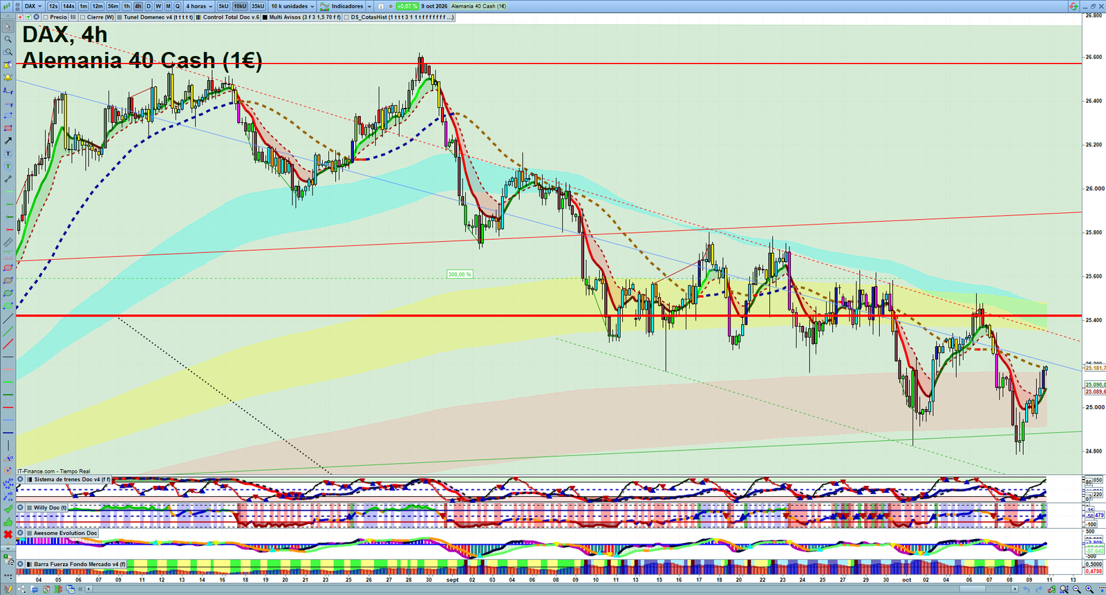Image resolution: width=1106 pixels, height=595 pixels.
Task: Open the DAX symbol dropdown
Action: tap(32, 6)
